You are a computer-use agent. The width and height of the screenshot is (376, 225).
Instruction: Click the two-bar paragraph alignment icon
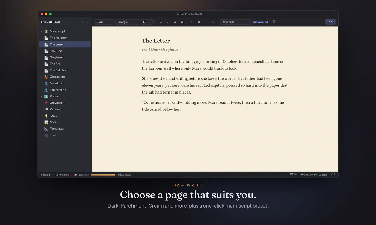coord(192,22)
